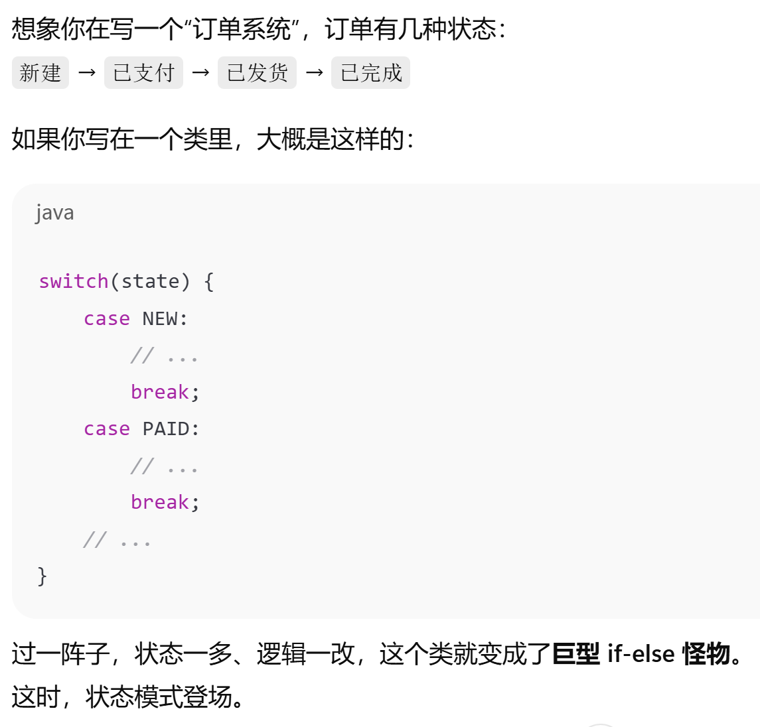Click the closing brace of the code

tap(42, 575)
